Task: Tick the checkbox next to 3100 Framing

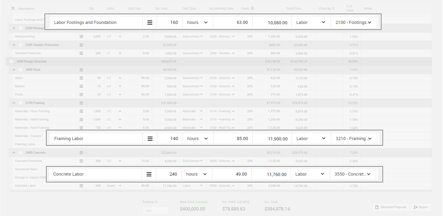Action: pyautogui.click(x=21, y=103)
